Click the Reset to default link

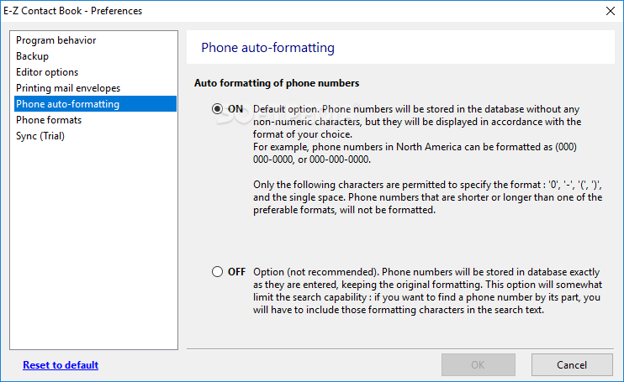click(x=61, y=365)
